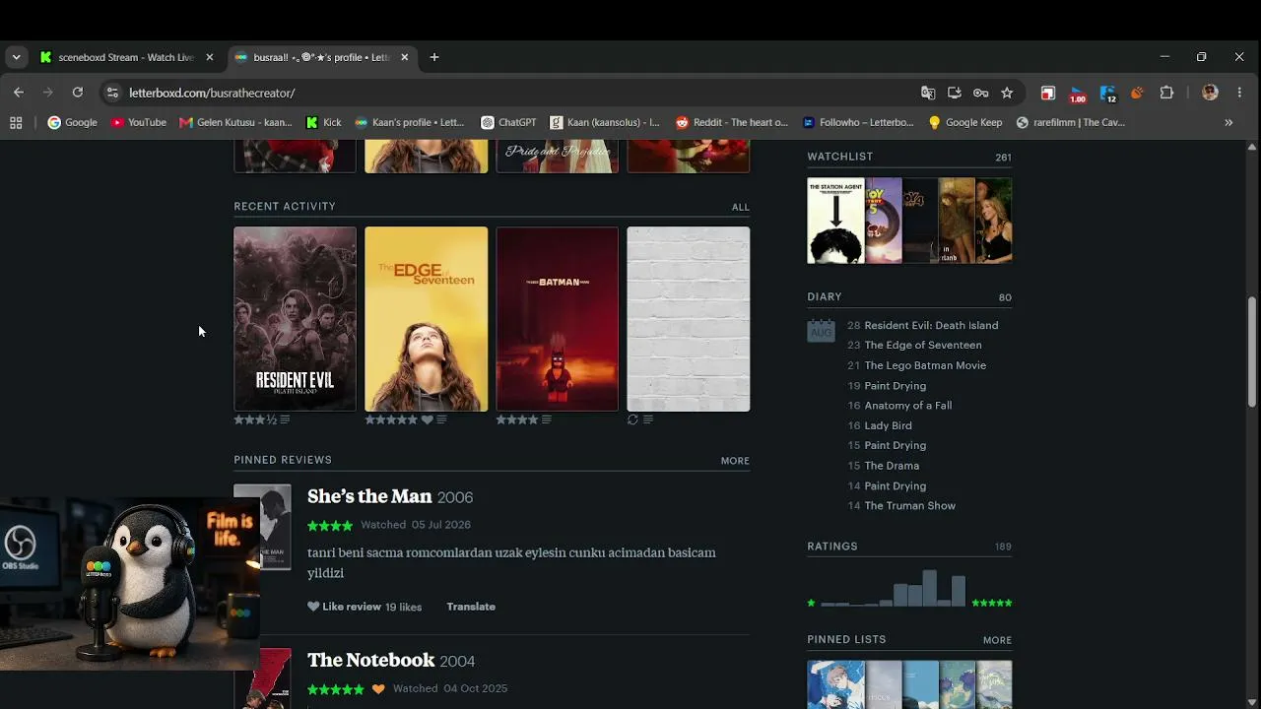The image size is (1261, 709).
Task: Open the Apps grid in bookmarks bar
Action: tap(16, 123)
